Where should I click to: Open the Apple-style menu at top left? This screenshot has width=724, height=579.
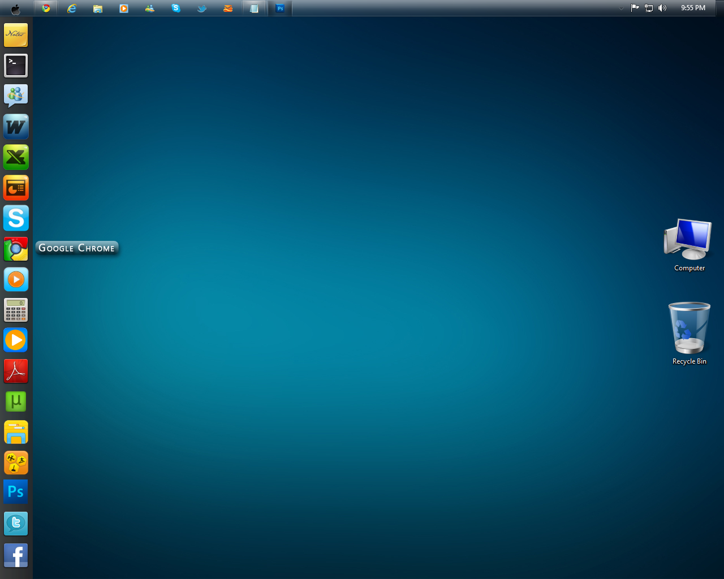click(15, 8)
